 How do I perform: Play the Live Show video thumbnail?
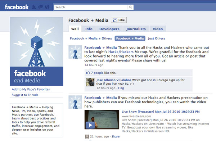click(x=102, y=119)
